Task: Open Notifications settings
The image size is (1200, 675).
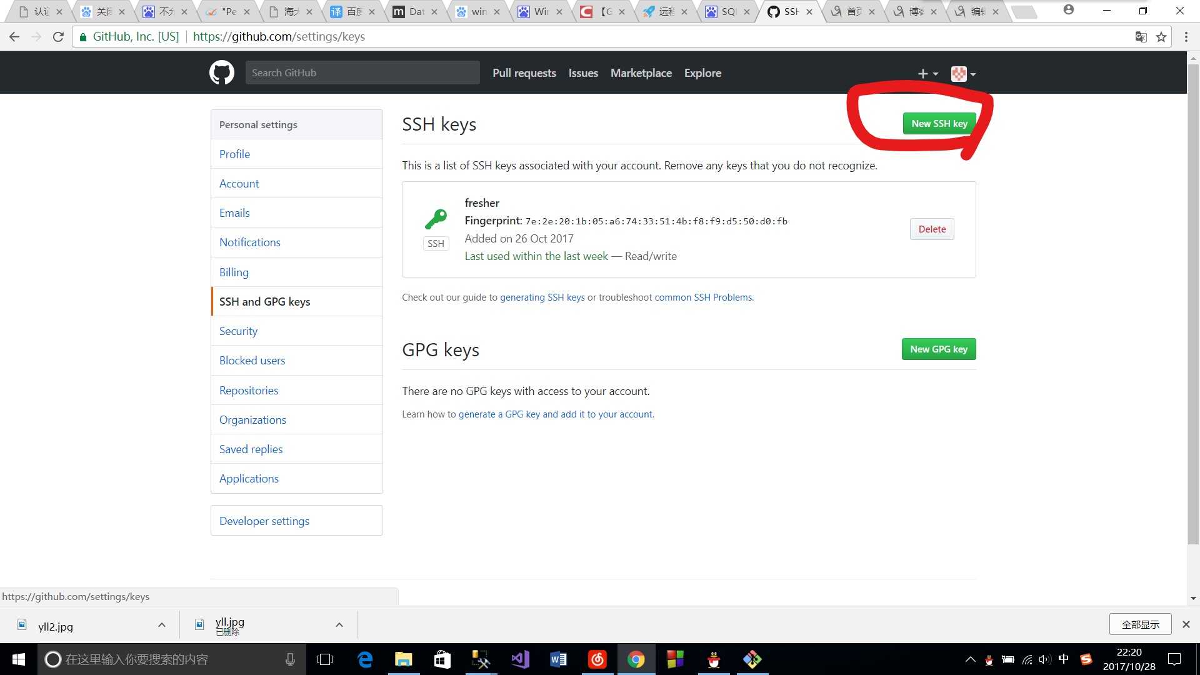Action: [x=297, y=242]
